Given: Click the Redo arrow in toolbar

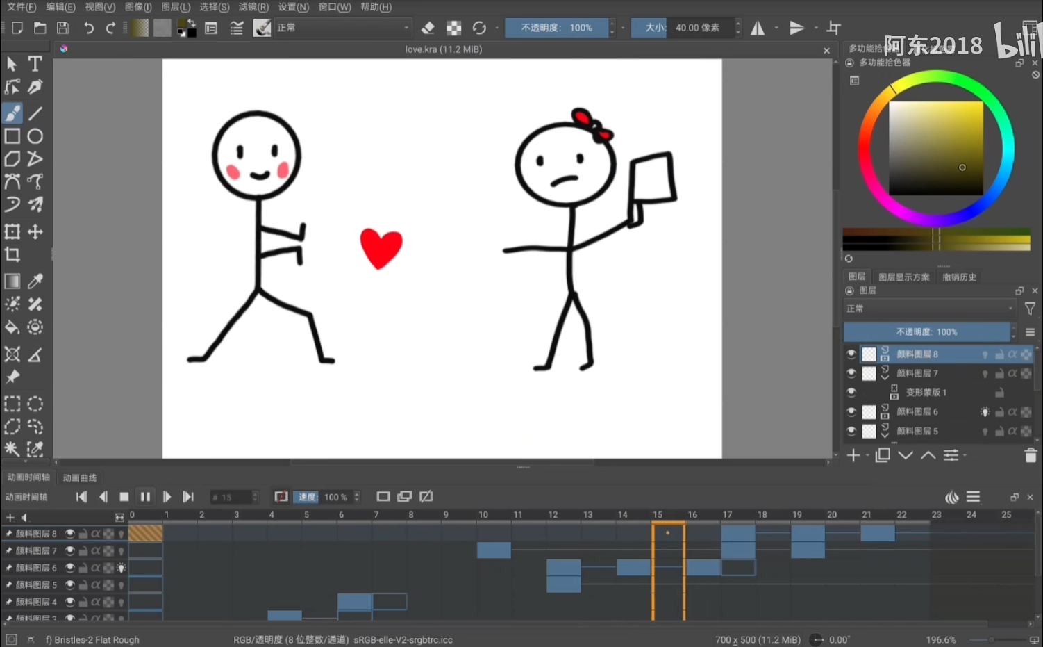Looking at the screenshot, I should [110, 28].
